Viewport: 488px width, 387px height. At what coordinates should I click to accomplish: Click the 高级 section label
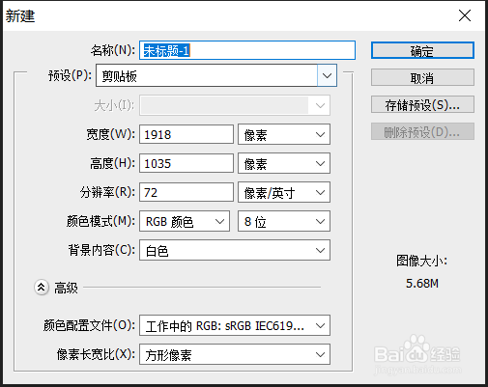tap(66, 288)
